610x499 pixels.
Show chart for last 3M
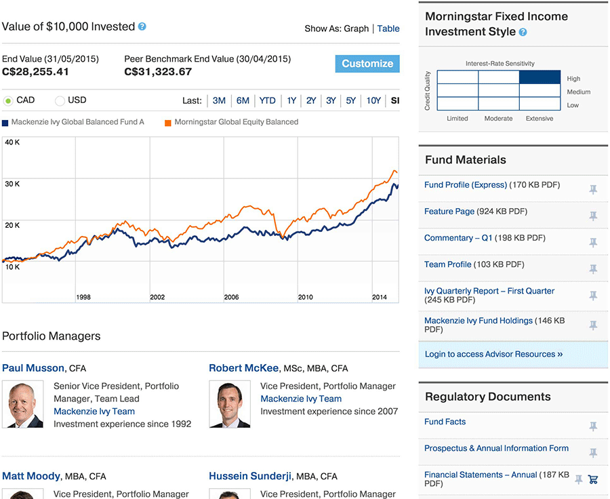point(219,101)
